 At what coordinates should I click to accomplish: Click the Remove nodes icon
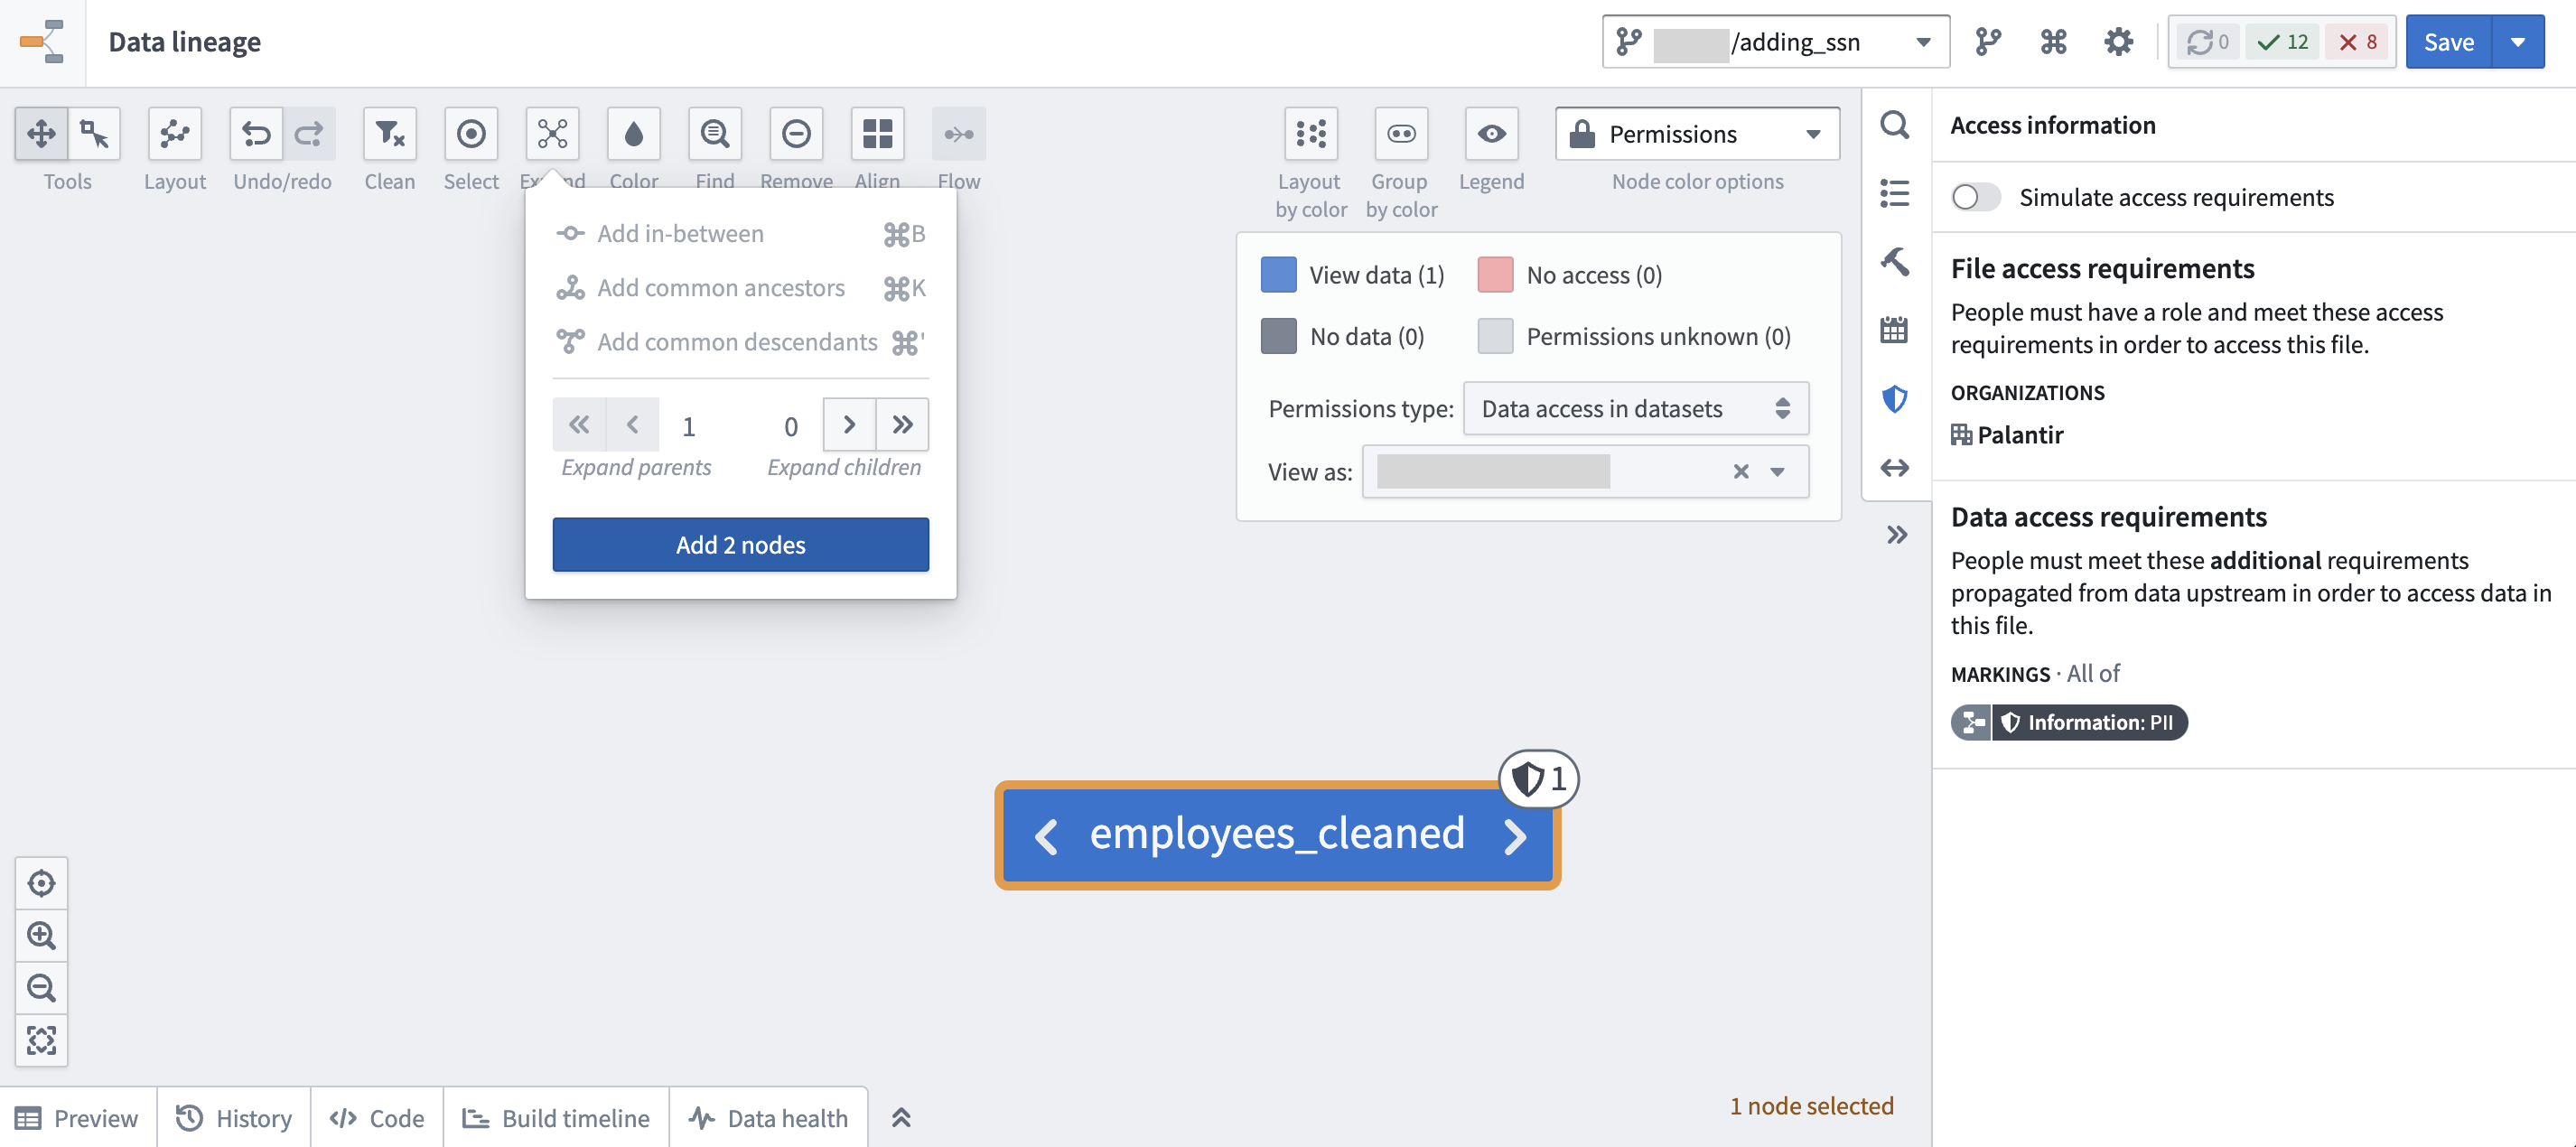click(796, 133)
